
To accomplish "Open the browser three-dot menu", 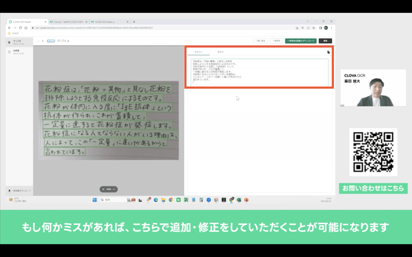I will pos(331,28).
